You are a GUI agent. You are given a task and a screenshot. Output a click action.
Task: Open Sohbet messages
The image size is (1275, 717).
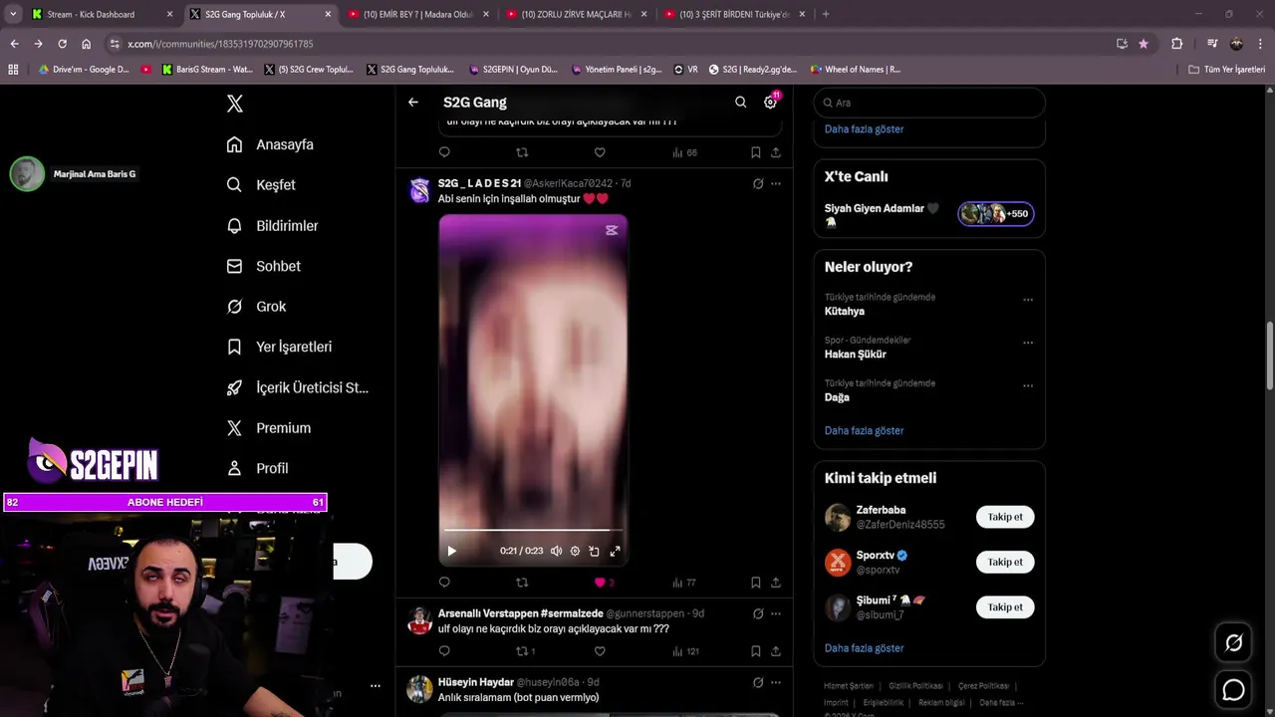pyautogui.click(x=264, y=266)
